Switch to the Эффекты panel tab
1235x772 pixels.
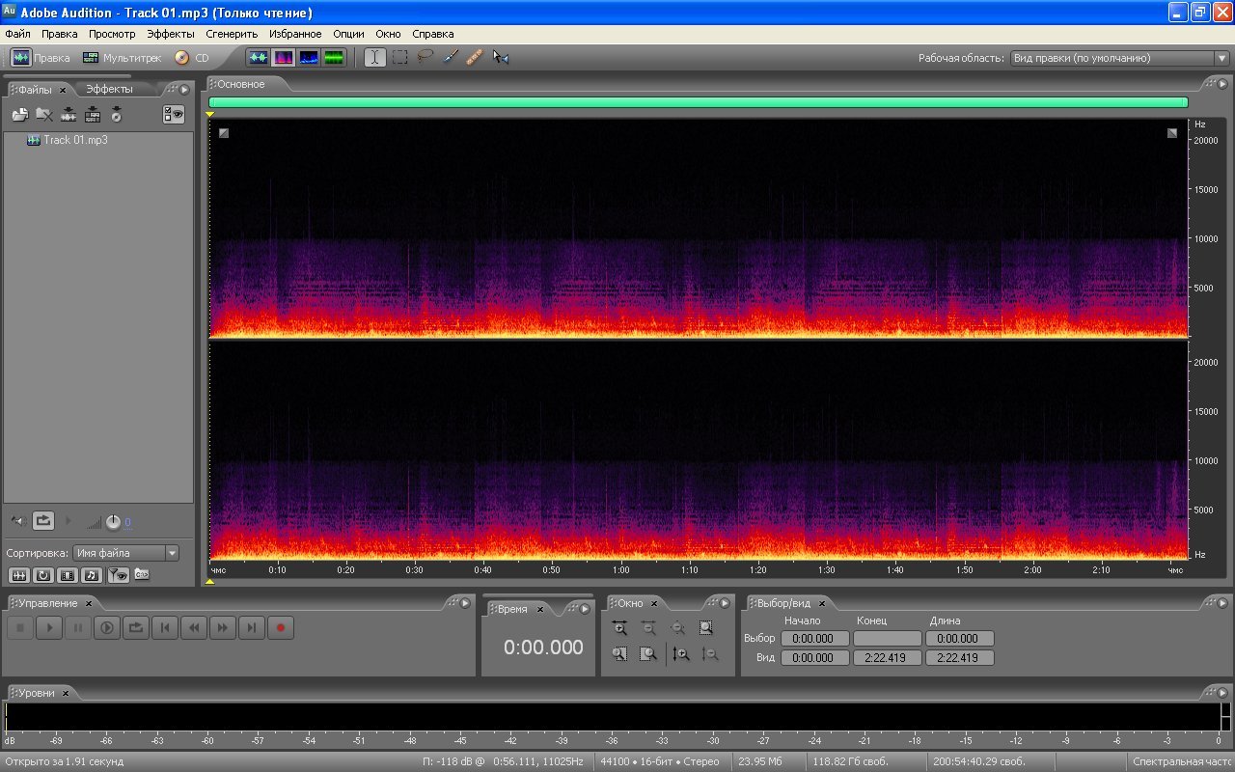point(109,89)
